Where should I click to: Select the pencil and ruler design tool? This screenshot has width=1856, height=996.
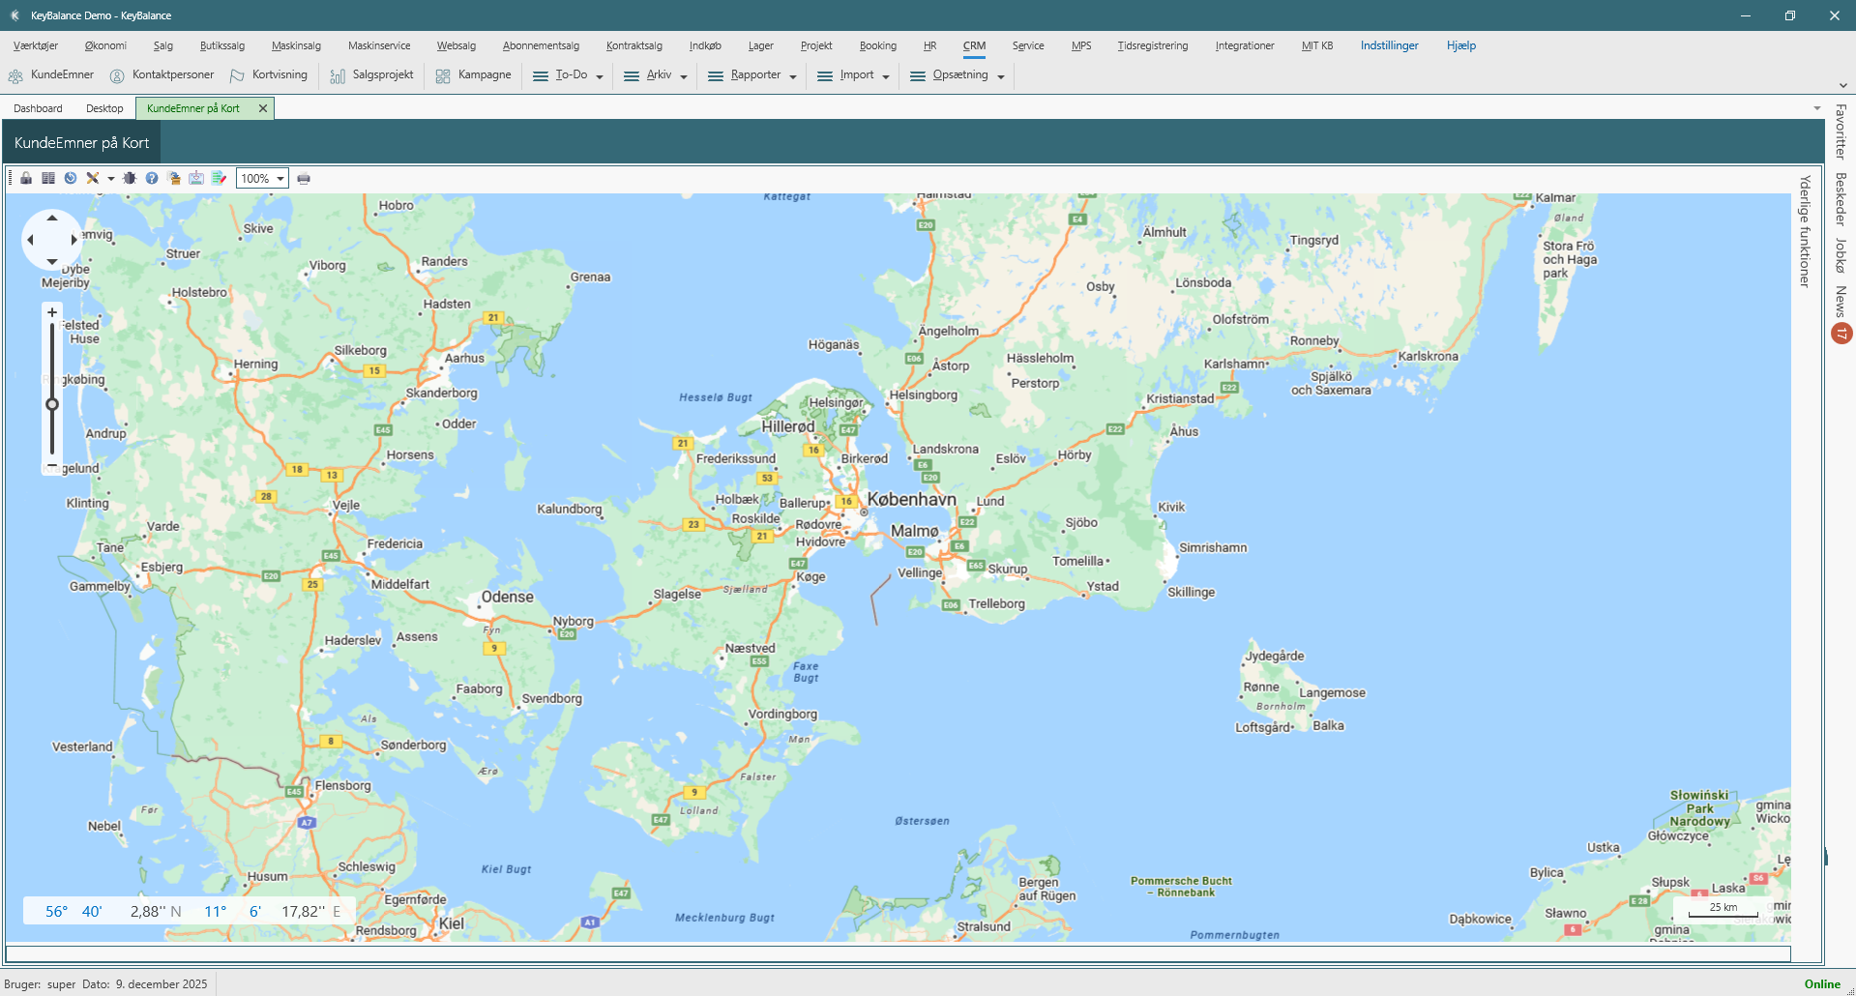[93, 178]
